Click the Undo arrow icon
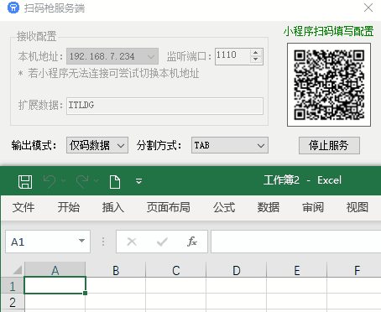381x312 pixels. (x=50, y=181)
